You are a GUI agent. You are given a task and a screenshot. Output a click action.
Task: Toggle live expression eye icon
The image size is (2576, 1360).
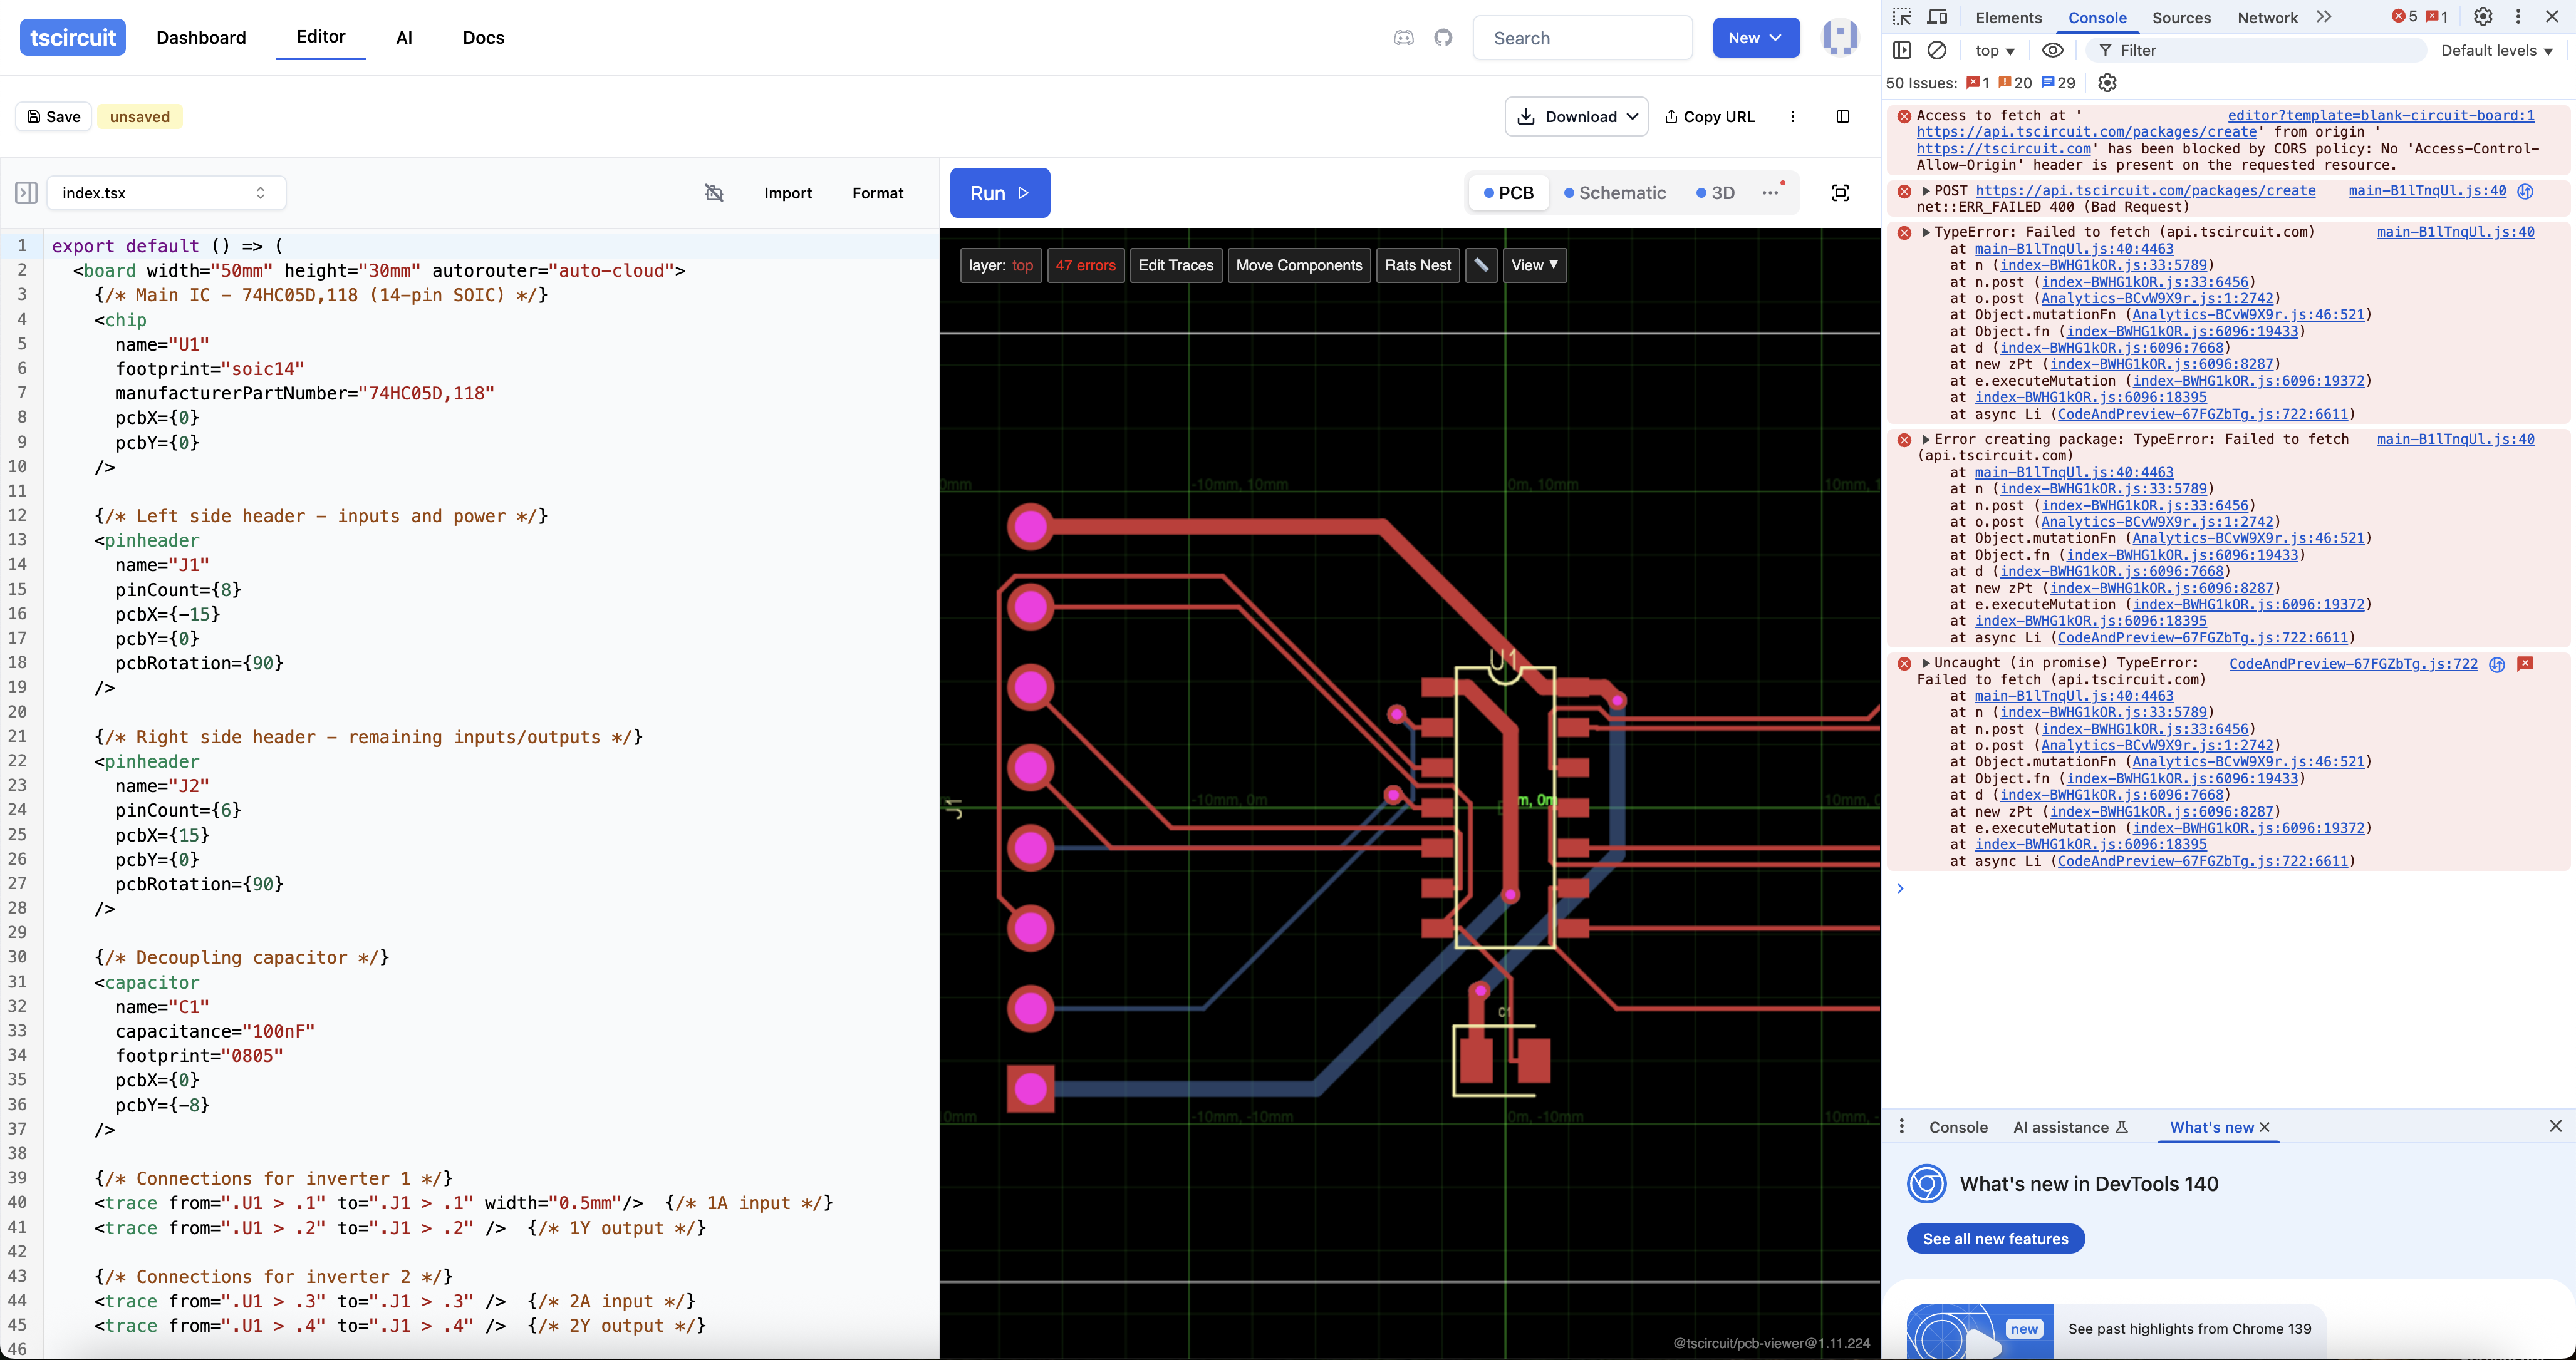click(x=2052, y=50)
